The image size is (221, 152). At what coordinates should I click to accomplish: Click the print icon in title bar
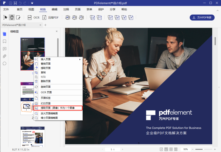pos(15,3)
